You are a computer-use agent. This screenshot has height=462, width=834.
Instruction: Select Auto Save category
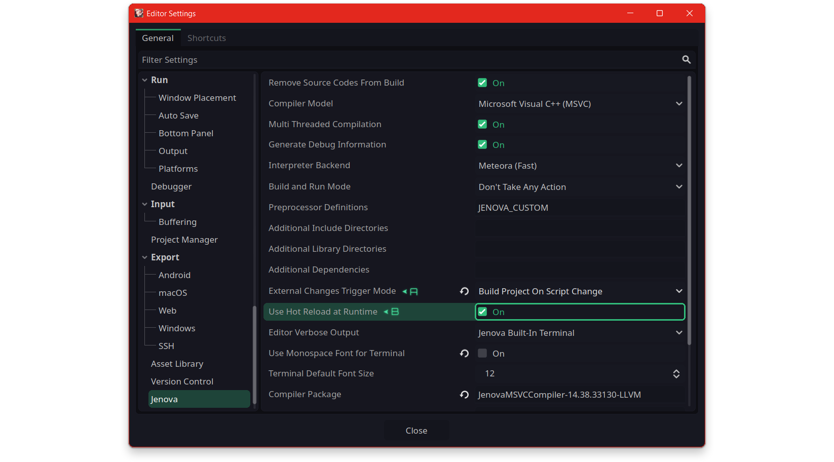[x=178, y=115]
